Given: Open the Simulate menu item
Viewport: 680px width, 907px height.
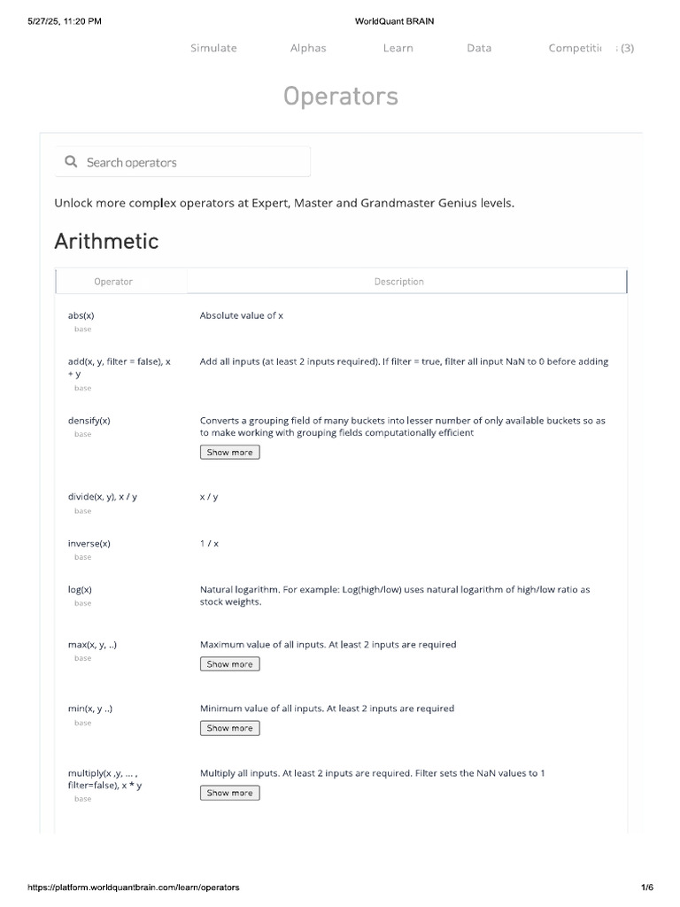Looking at the screenshot, I should click(213, 48).
